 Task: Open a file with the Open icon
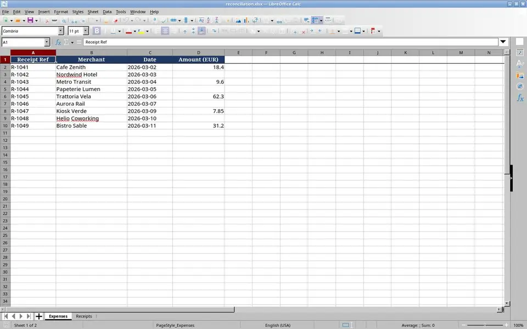point(18,20)
